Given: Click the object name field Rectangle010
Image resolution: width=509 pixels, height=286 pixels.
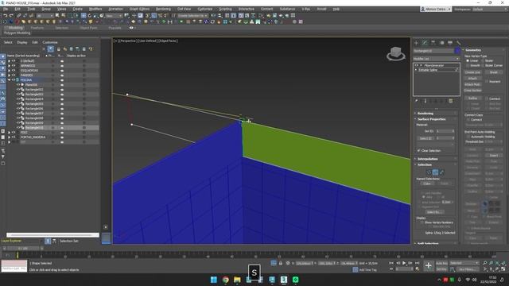Looking at the screenshot, I should (x=433, y=51).
